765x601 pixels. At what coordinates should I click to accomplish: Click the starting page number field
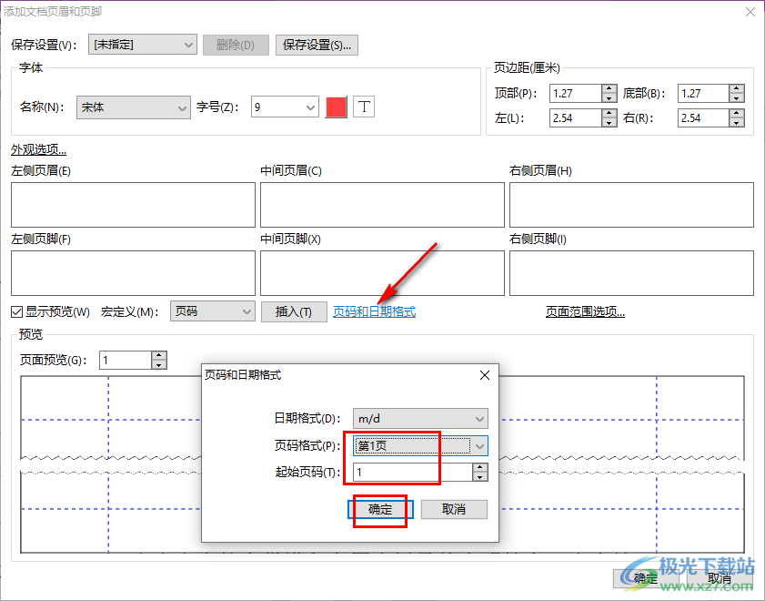click(x=413, y=472)
